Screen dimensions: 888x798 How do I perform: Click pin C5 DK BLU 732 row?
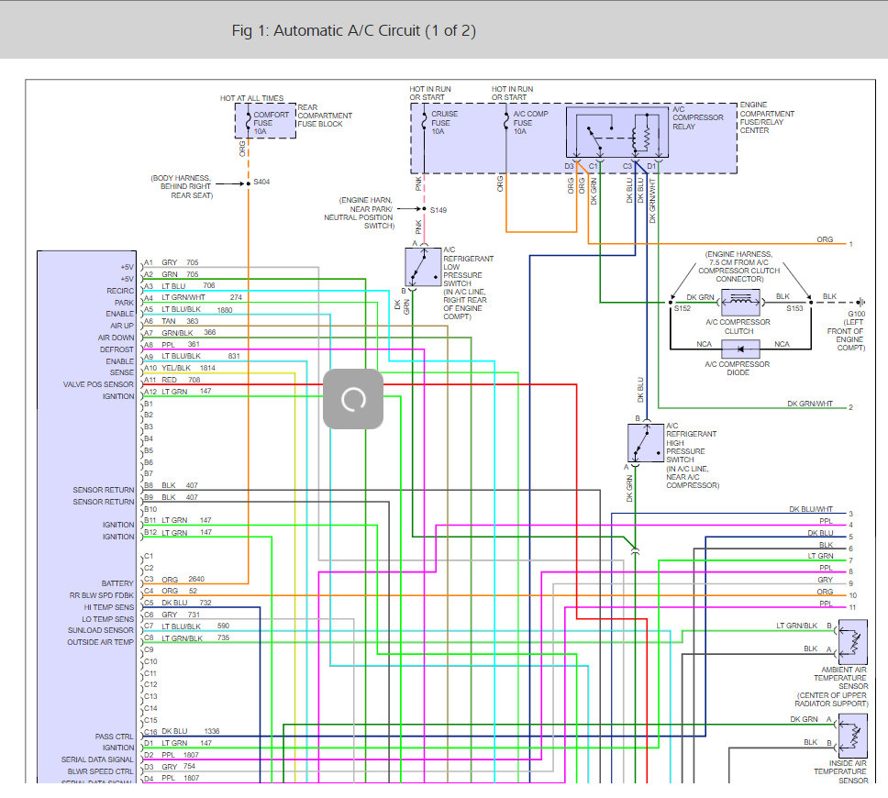[x=177, y=603]
